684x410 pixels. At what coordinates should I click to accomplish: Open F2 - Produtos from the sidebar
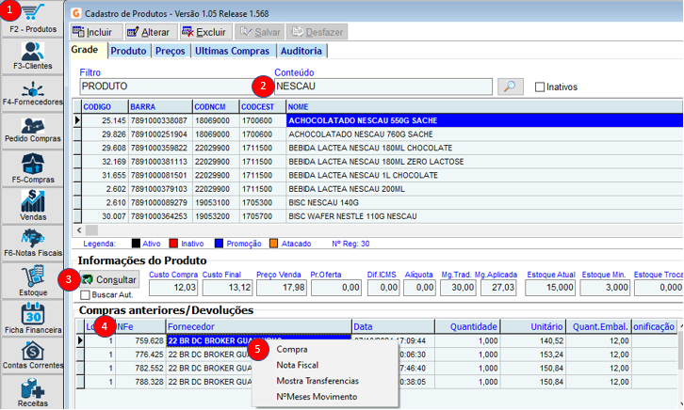pos(33,19)
